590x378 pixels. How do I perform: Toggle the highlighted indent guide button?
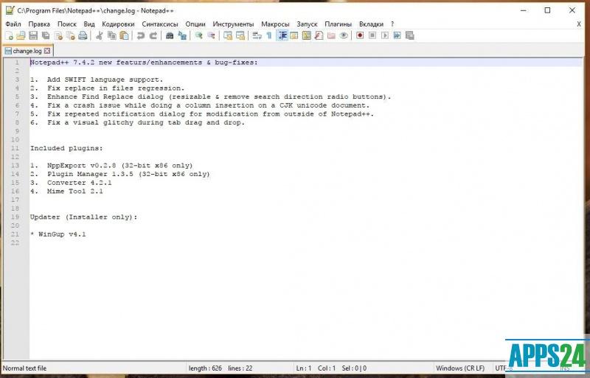pos(282,35)
